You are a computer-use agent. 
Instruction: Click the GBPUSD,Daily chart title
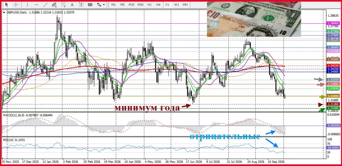[17, 13]
